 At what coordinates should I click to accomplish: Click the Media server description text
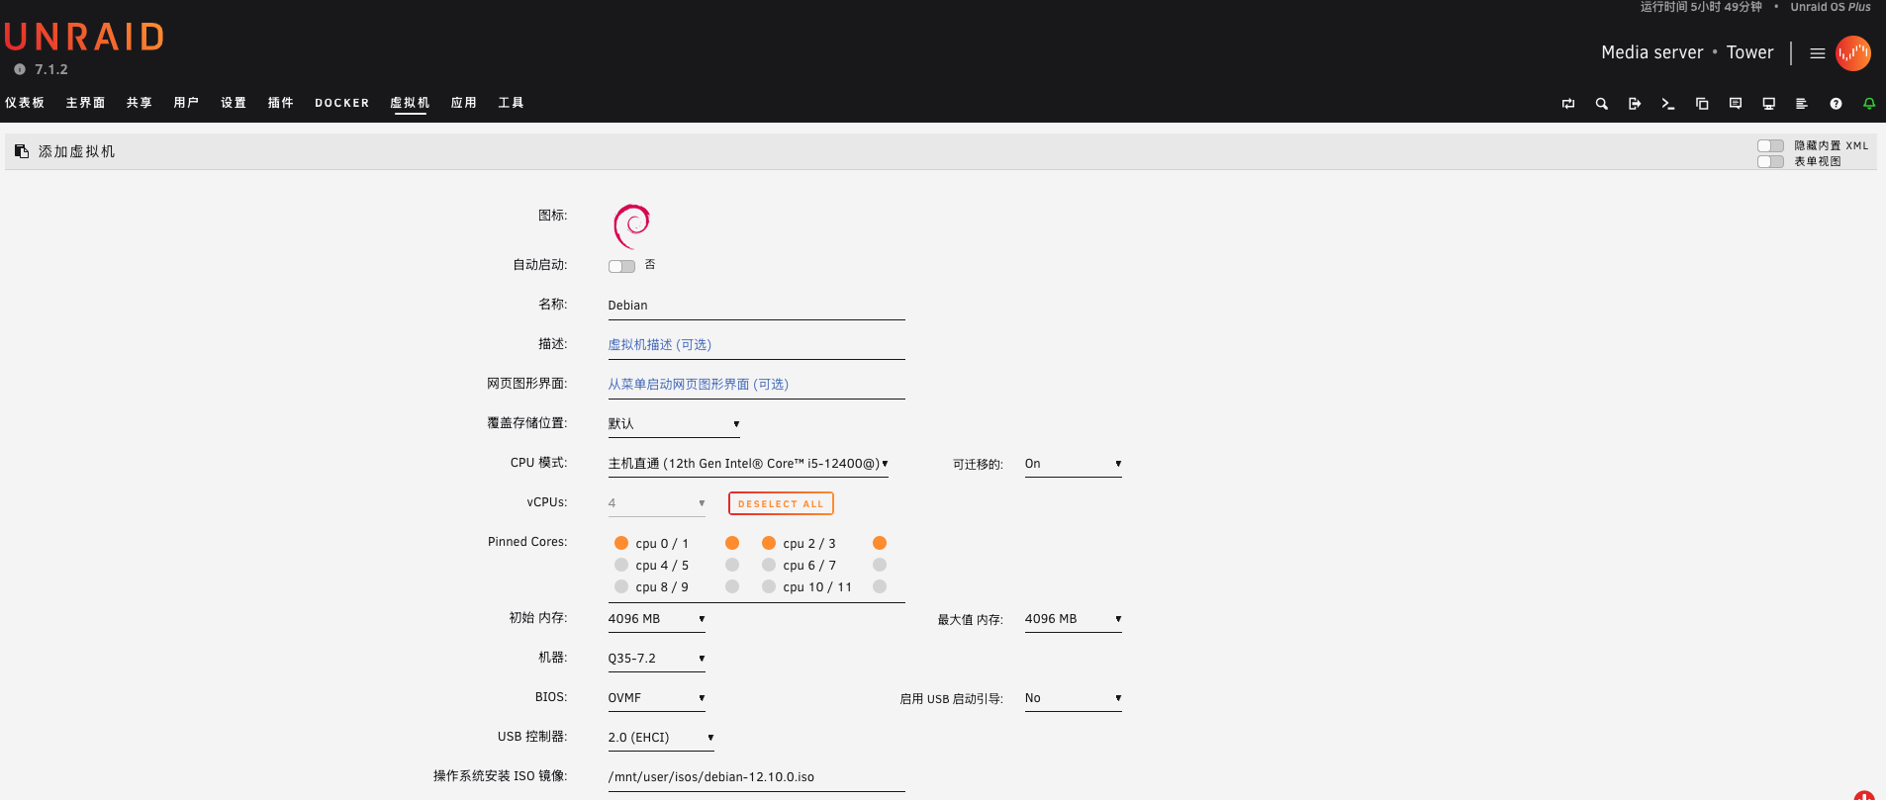pos(1652,52)
